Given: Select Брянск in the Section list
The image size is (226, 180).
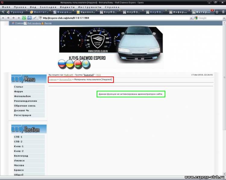Looking at the screenshot, I should pos(29,170).
